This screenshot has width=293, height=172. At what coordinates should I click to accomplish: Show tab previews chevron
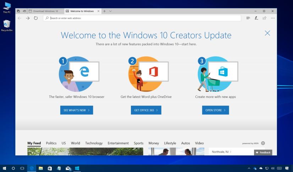(x=110, y=11)
